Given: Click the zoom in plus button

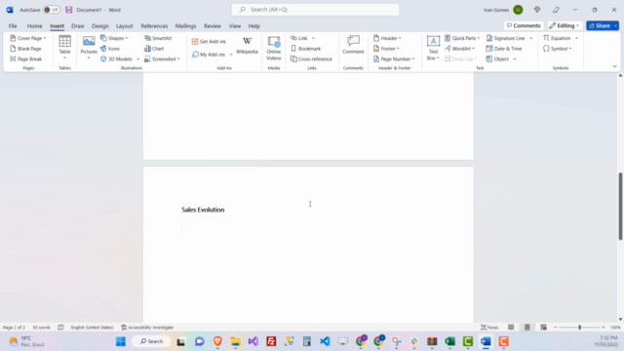Looking at the screenshot, I should (604, 328).
